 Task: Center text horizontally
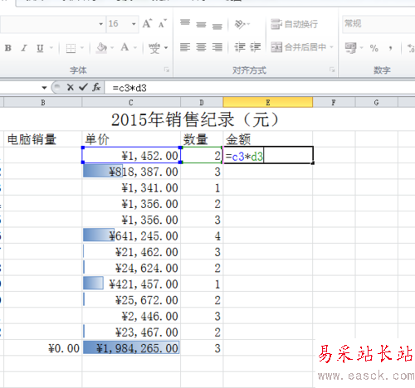point(201,47)
